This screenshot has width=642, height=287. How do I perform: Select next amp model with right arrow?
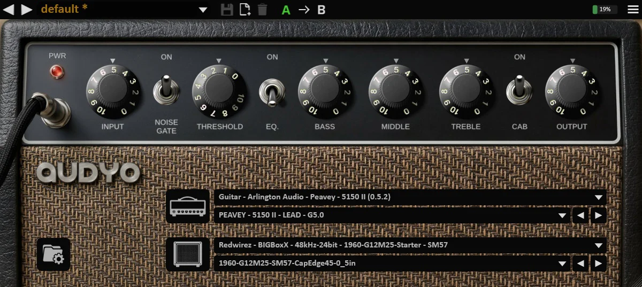click(x=599, y=215)
